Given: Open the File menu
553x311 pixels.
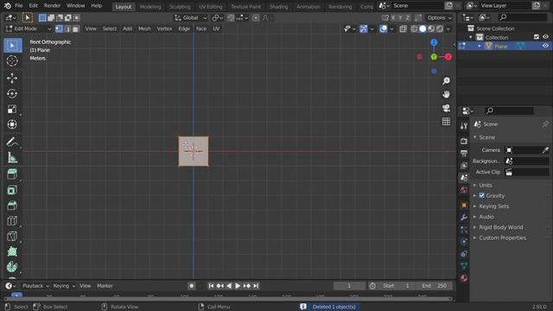Looking at the screenshot, I should 19,6.
